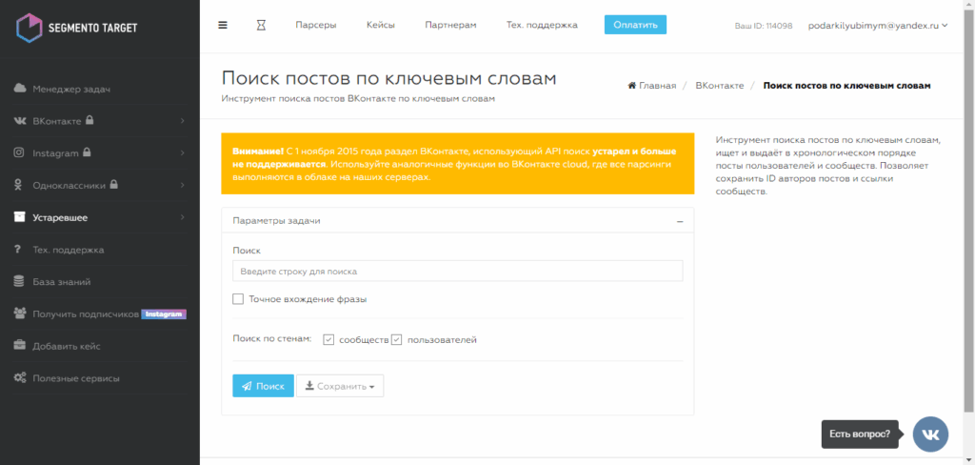
Task: Expand the Одноклассники sidebar chevron
Action: pos(183,185)
